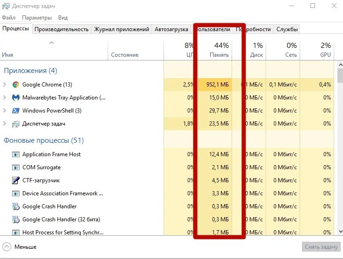This screenshot has width=343, height=259.
Task: Toggle sort with the arrow above Имя
Action: 51,43
